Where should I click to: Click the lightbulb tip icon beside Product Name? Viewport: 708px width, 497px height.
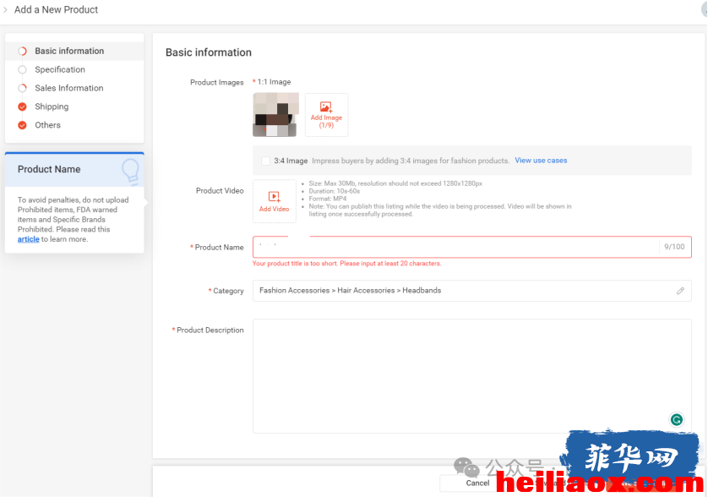click(131, 171)
